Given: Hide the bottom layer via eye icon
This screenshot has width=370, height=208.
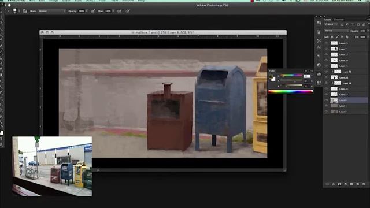Looking at the screenshot, I should [x=326, y=112].
